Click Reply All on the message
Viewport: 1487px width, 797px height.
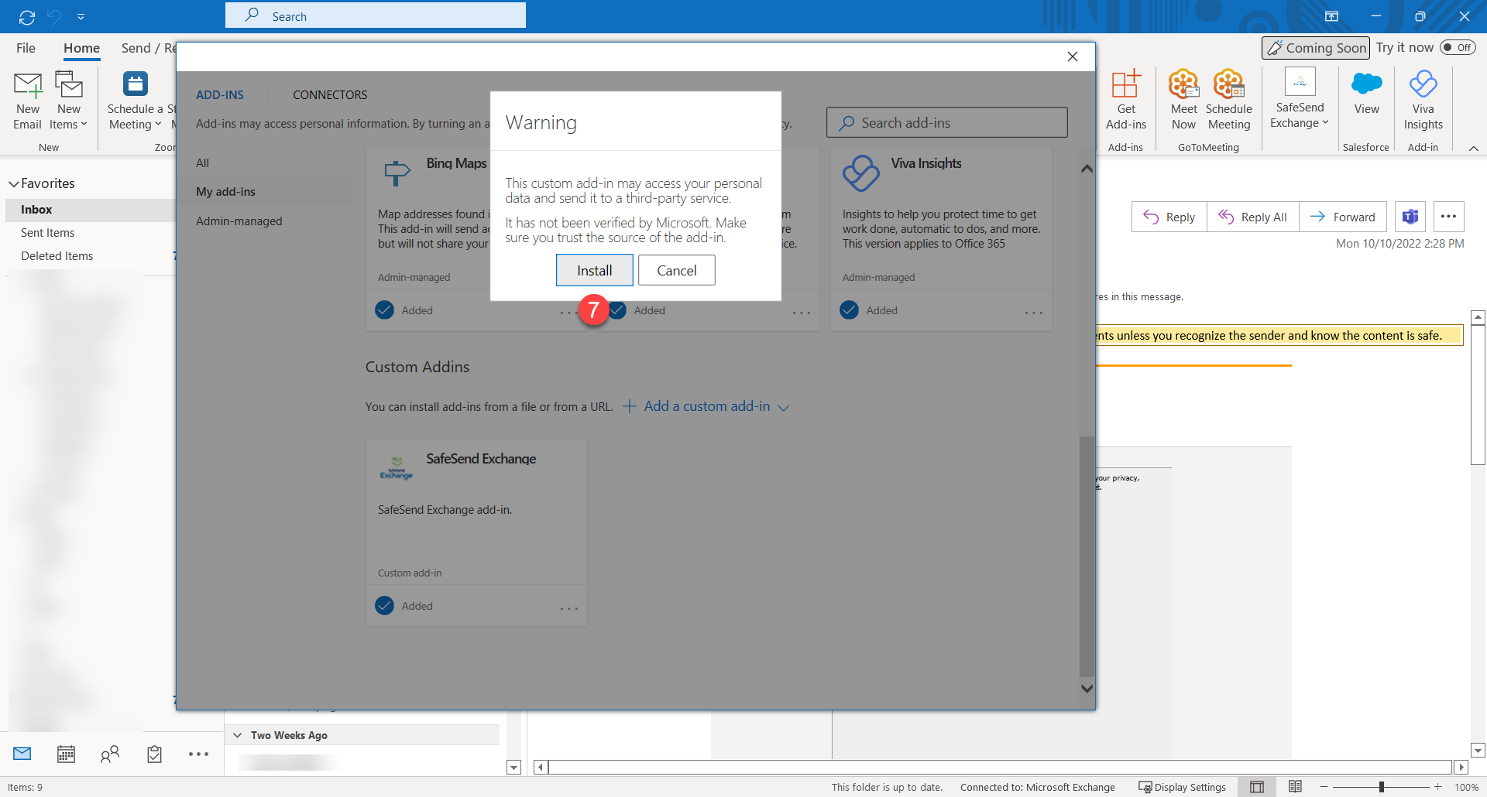(1252, 217)
